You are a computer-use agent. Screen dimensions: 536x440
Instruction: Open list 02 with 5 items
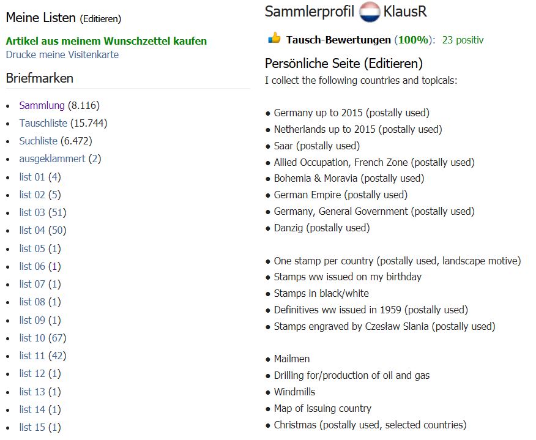pos(32,195)
